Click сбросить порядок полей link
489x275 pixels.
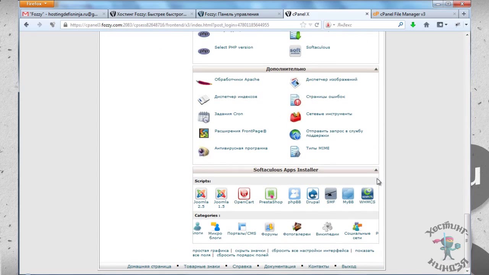(x=243, y=255)
